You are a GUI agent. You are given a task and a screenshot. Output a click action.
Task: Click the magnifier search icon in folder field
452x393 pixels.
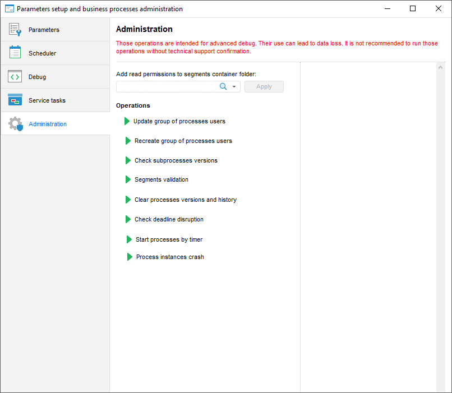click(x=223, y=86)
